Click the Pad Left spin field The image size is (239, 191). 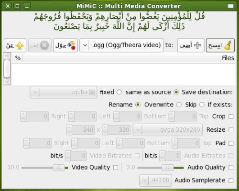coord(86,143)
